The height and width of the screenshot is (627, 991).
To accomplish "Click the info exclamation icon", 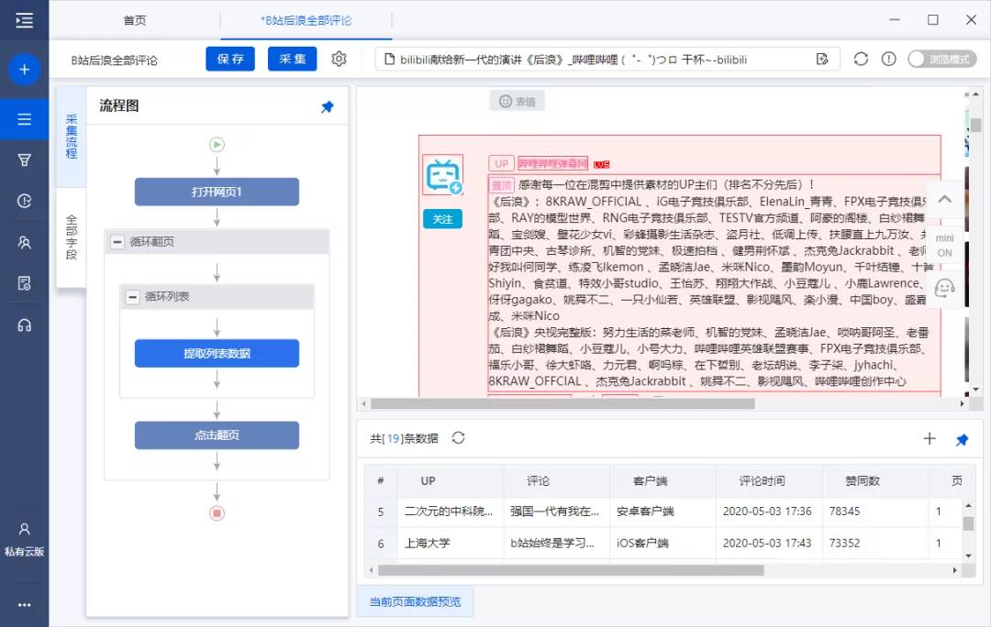I will pos(888,59).
